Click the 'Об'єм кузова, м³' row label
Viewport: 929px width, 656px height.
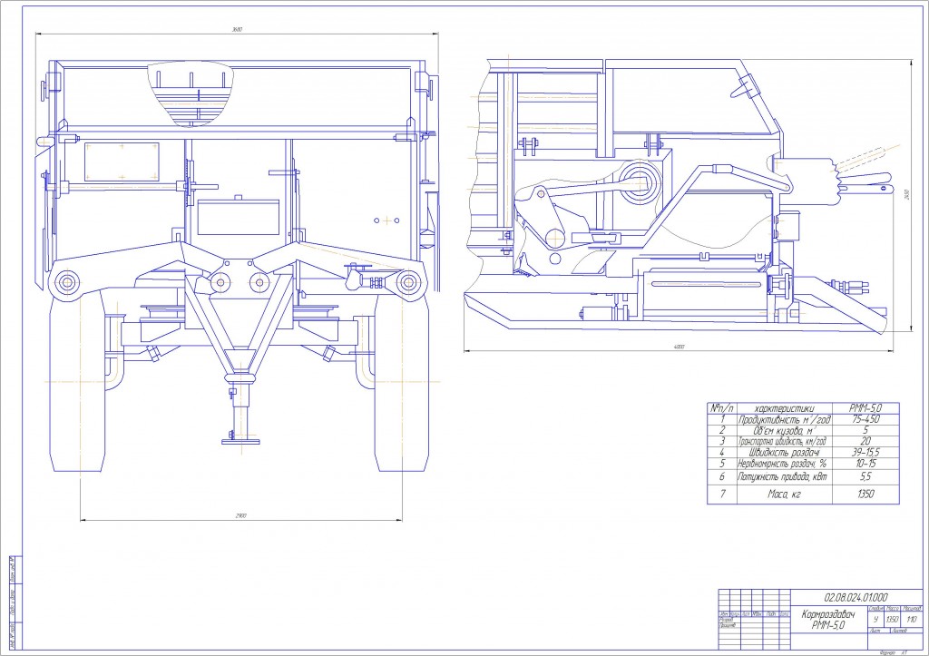pyautogui.click(x=784, y=430)
